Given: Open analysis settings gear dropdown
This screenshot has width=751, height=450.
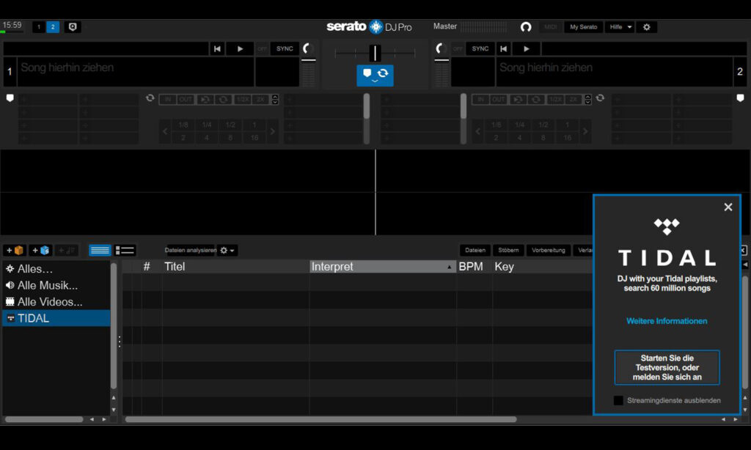Looking at the screenshot, I should [227, 250].
